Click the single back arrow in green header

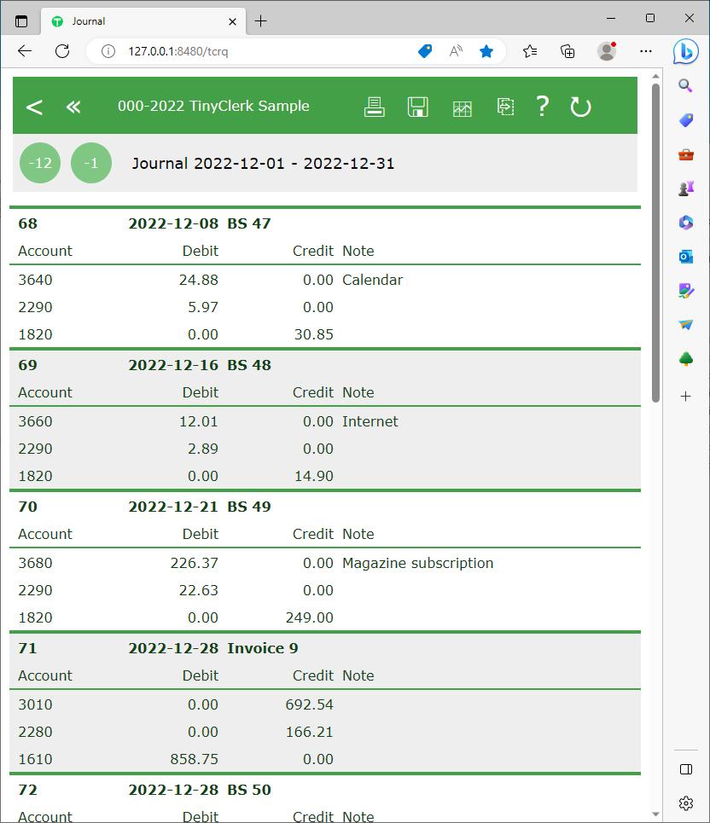pyautogui.click(x=34, y=107)
